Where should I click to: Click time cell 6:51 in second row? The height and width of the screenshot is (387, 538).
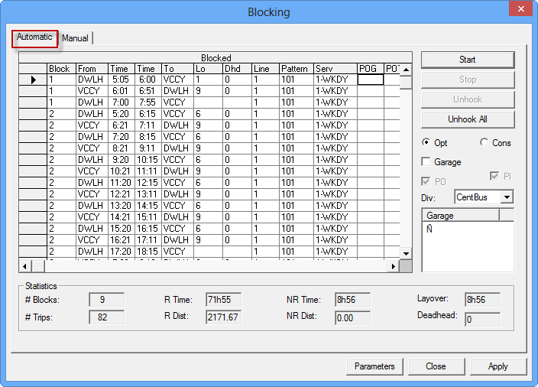pos(148,91)
